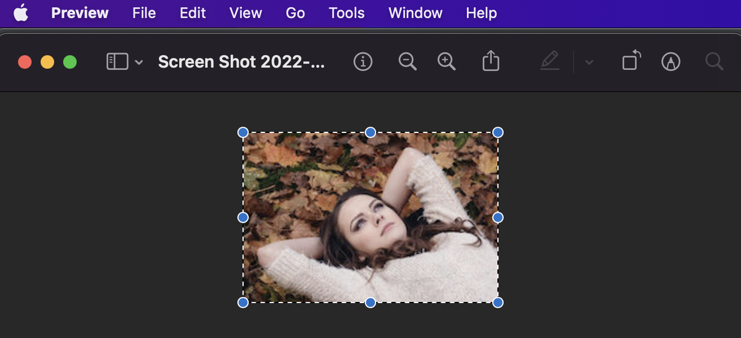Click the window title Screen Shot 2022
Viewport: 741px width, 338px height.
tap(241, 62)
